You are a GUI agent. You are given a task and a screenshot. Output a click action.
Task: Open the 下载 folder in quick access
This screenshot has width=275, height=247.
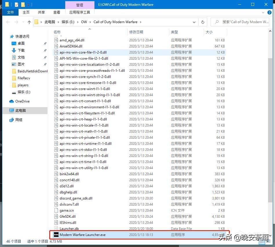pyautogui.click(x=21, y=50)
